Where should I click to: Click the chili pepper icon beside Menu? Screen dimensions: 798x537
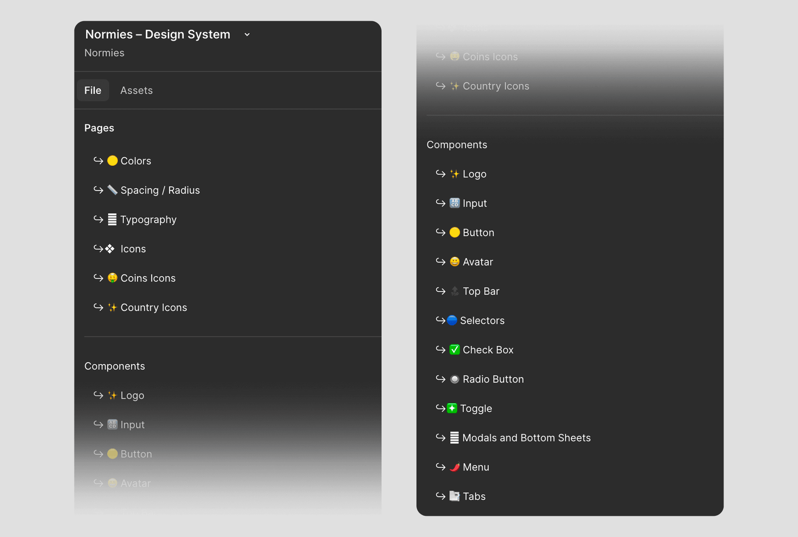(x=455, y=467)
